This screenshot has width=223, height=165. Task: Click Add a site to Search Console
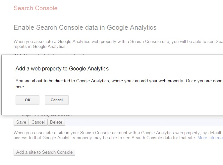45,152
